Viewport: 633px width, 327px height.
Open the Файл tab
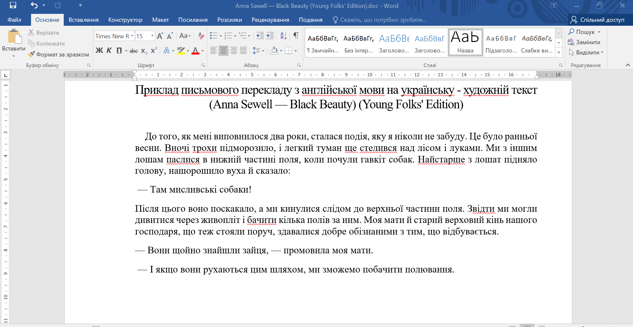coord(14,20)
